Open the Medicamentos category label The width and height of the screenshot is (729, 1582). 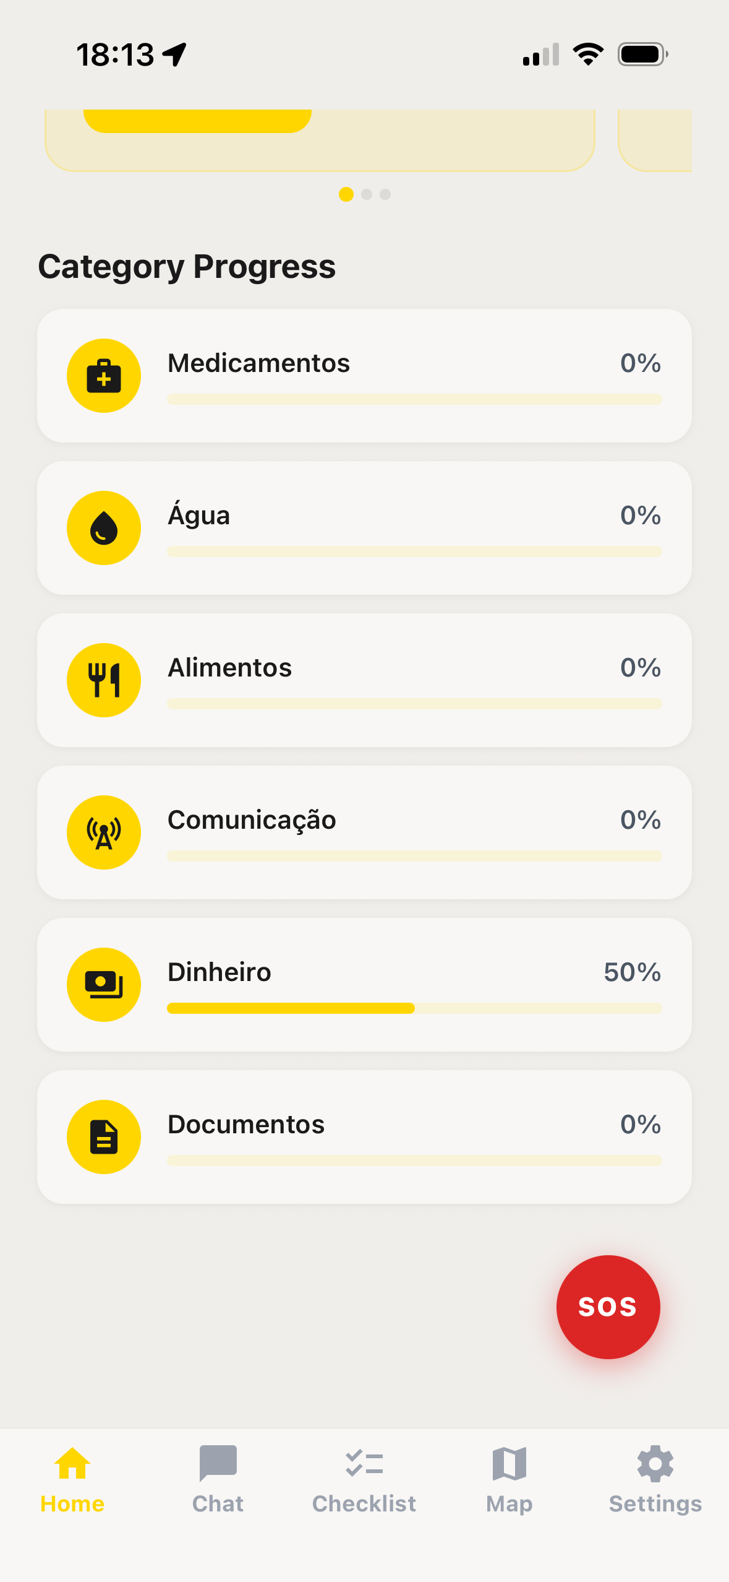point(259,363)
